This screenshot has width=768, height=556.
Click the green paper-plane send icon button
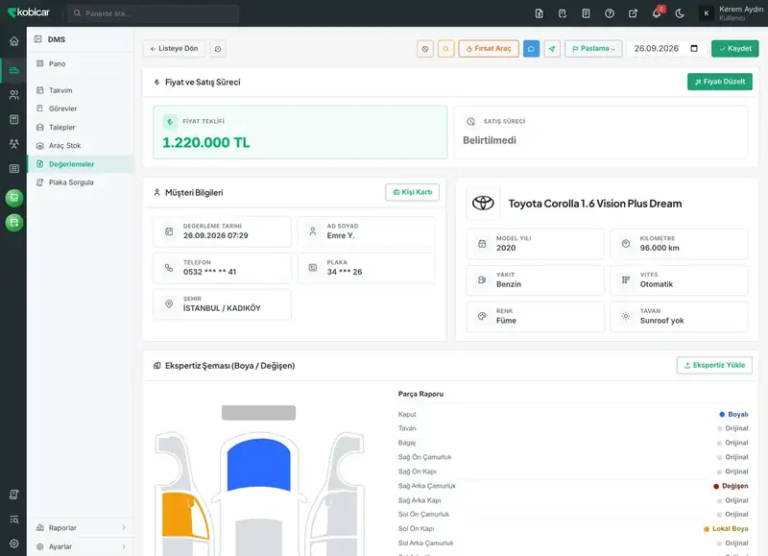[x=552, y=49]
